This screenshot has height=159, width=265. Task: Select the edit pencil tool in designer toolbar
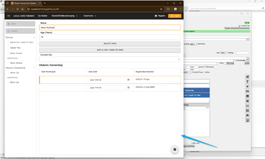coord(247,77)
